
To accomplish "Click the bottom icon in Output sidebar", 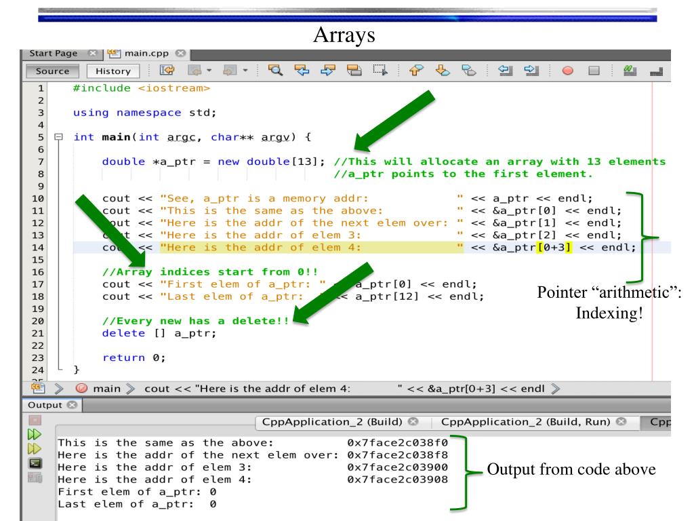I will tap(35, 478).
